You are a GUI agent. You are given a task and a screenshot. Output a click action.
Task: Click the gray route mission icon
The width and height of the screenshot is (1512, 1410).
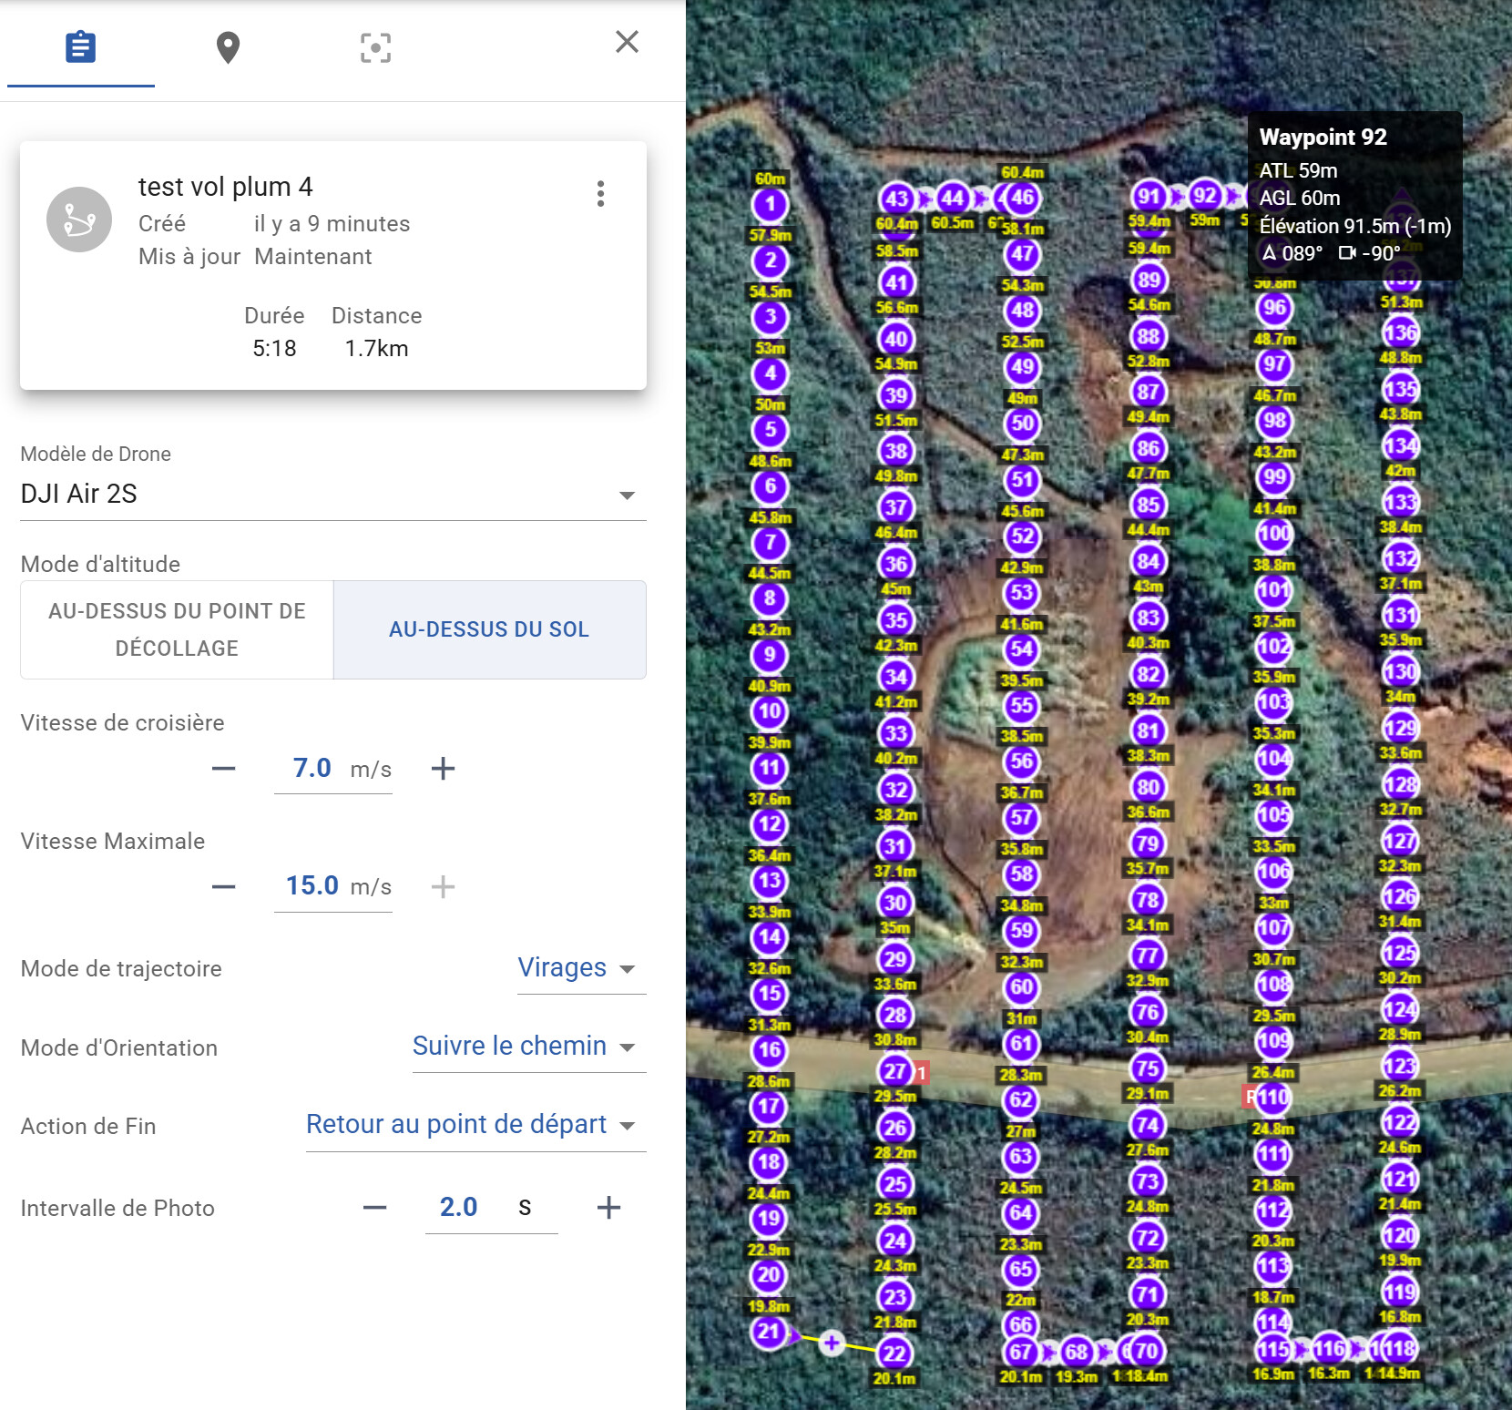(79, 220)
